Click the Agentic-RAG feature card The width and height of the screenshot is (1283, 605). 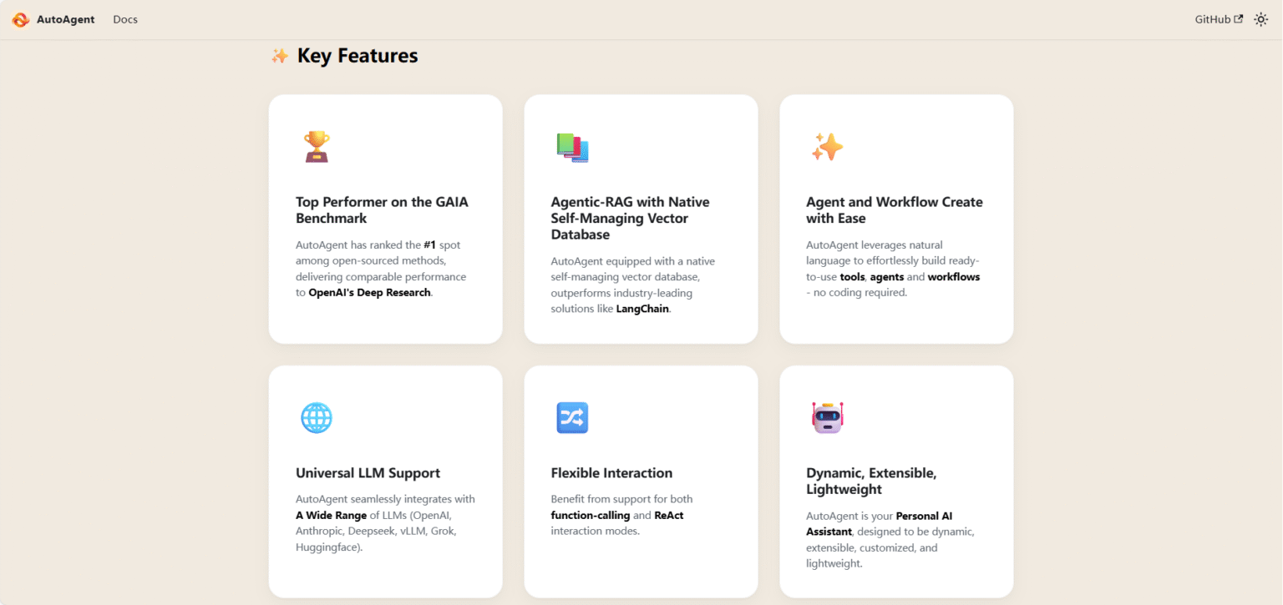pyautogui.click(x=640, y=219)
